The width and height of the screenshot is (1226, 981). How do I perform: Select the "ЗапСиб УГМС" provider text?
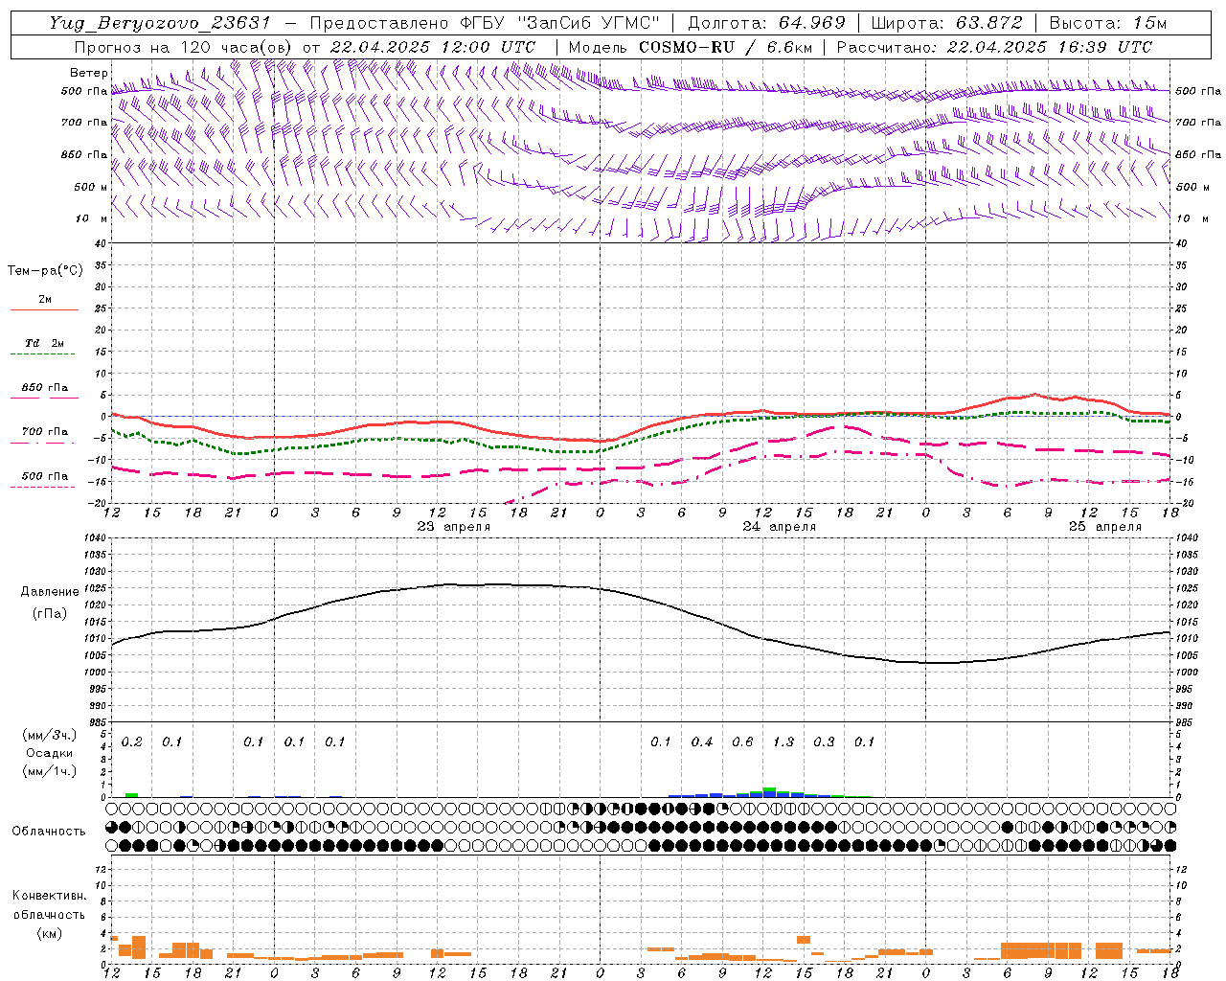(x=589, y=23)
